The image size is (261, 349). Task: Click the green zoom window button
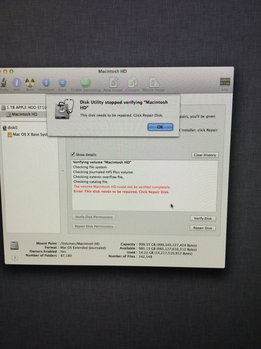coord(12,72)
